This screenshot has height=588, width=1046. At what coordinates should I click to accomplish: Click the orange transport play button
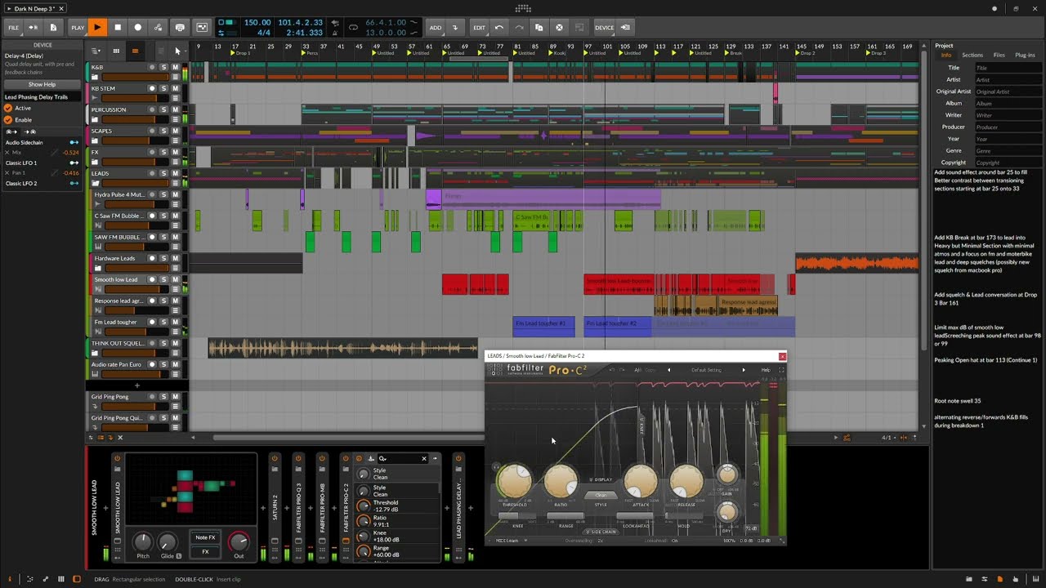(x=97, y=27)
